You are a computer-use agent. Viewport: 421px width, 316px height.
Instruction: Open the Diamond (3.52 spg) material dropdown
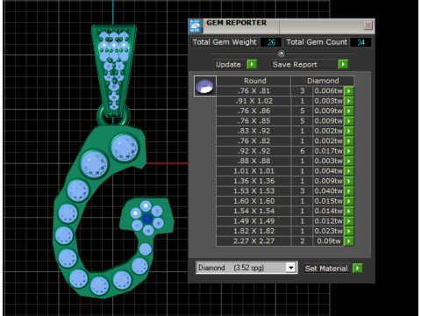[290, 268]
